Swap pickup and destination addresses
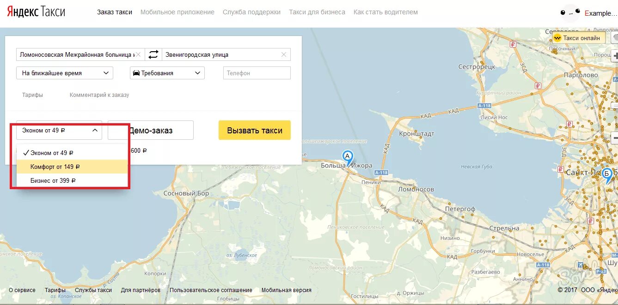The height and width of the screenshot is (305, 618). 153,54
